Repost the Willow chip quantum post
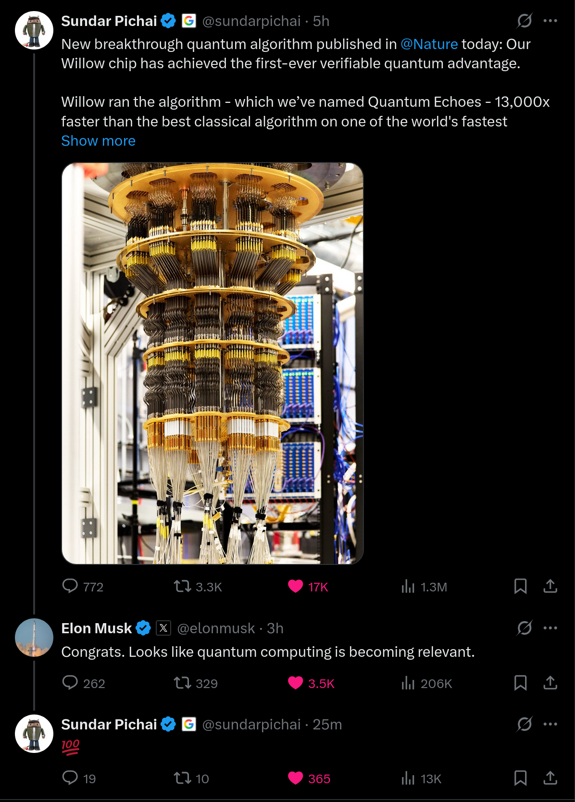 point(183,586)
